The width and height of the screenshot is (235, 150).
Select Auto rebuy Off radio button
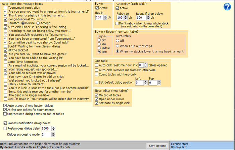[x=117, y=40]
